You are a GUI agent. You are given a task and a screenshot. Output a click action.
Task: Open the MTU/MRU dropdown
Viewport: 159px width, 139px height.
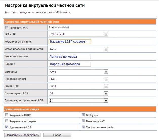coord(78,72)
